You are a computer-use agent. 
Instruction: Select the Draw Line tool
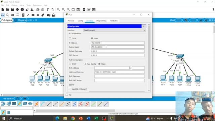[x=28, y=15]
